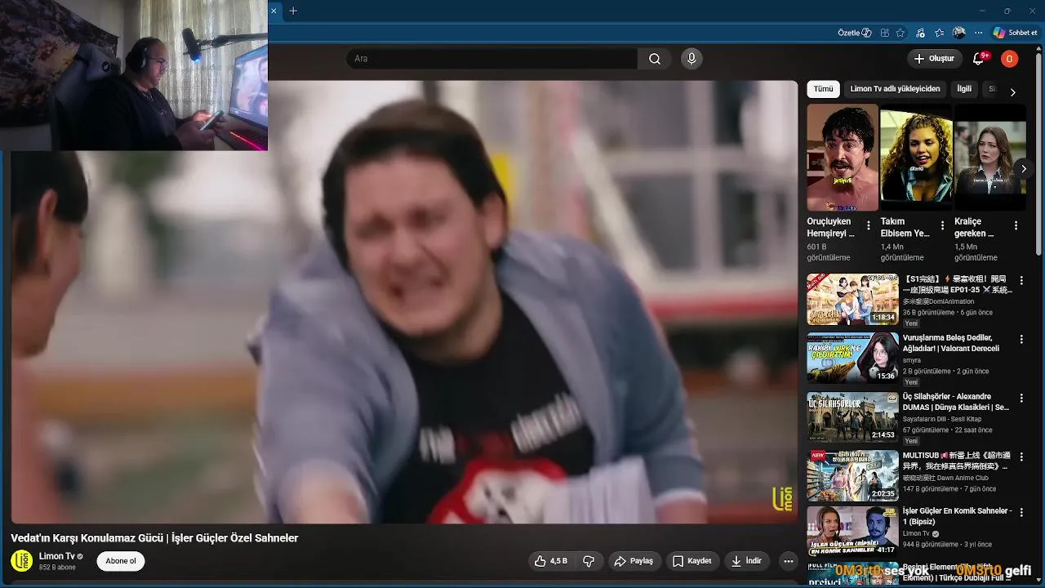Click the Sayfaların Dili - Sesli Kitap channel
This screenshot has height=588, width=1045.
(942, 419)
